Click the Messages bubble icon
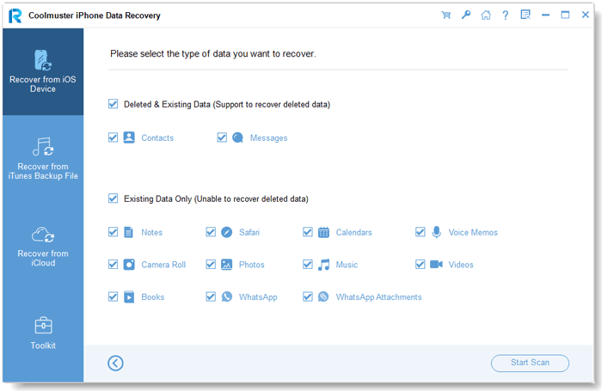602x391 pixels. [237, 137]
